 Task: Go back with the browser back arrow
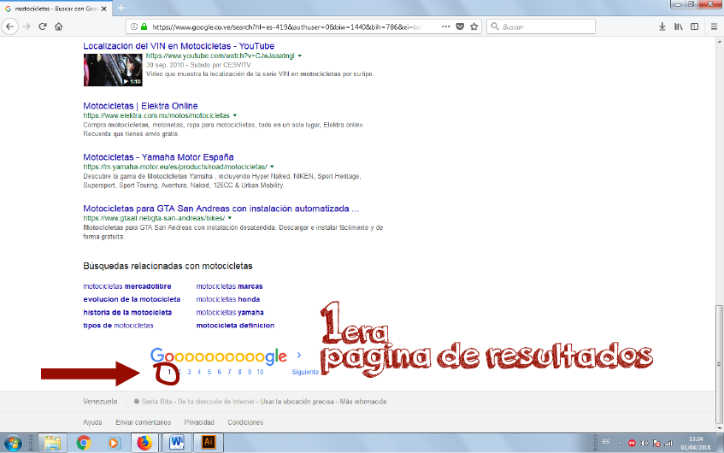(10, 26)
